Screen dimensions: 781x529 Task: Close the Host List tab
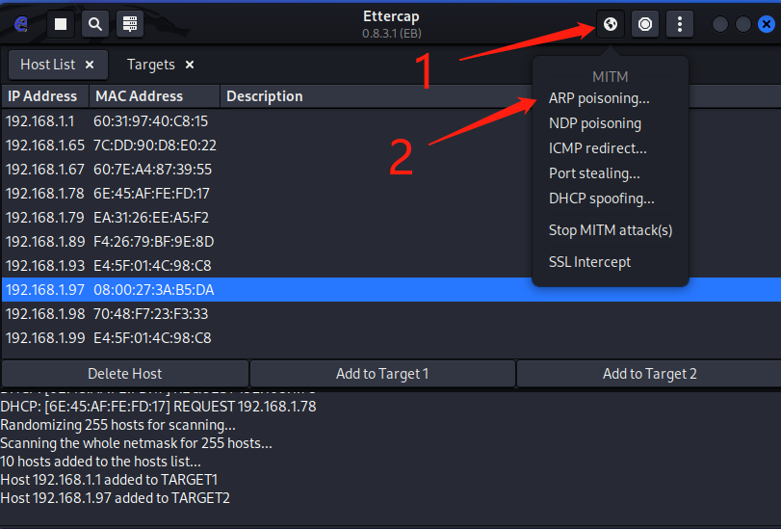tap(90, 65)
